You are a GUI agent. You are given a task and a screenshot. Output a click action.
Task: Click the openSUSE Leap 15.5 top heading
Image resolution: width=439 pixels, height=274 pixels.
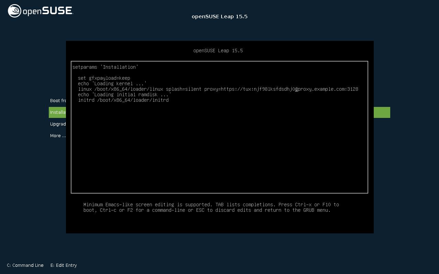[x=219, y=17]
